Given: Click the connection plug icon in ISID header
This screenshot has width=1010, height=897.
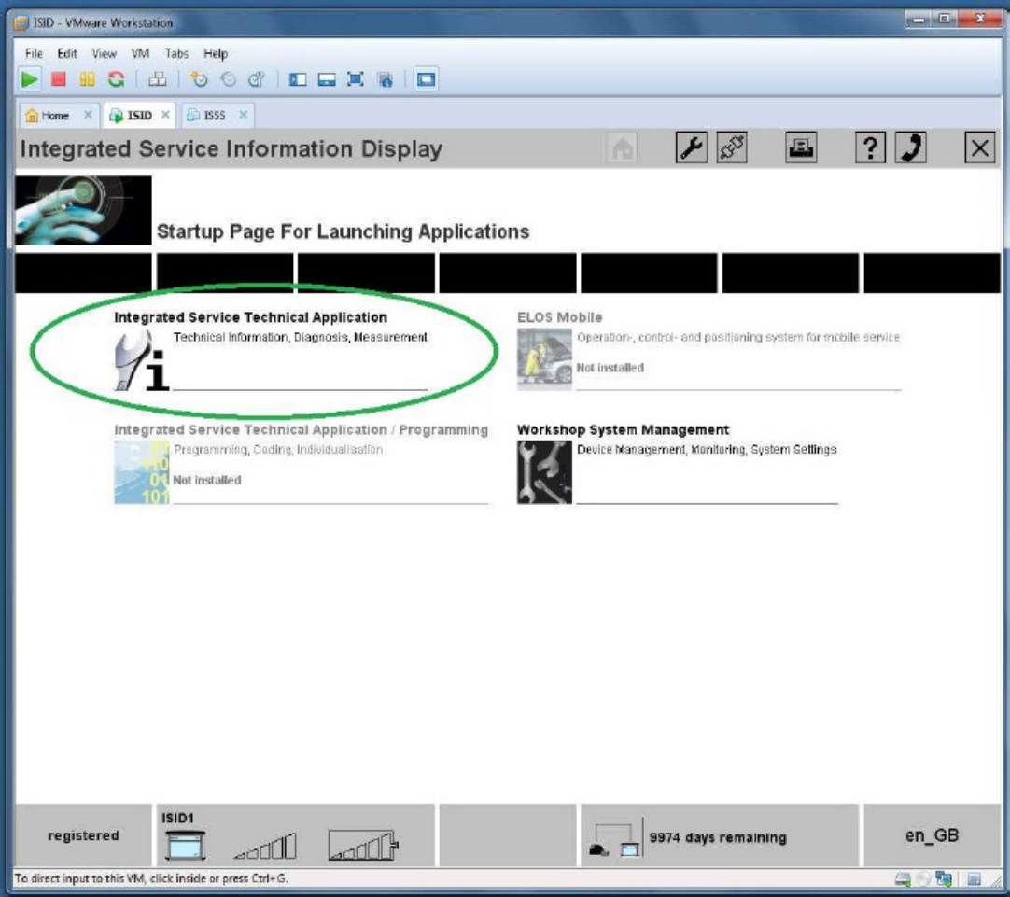Looking at the screenshot, I should coord(732,148).
